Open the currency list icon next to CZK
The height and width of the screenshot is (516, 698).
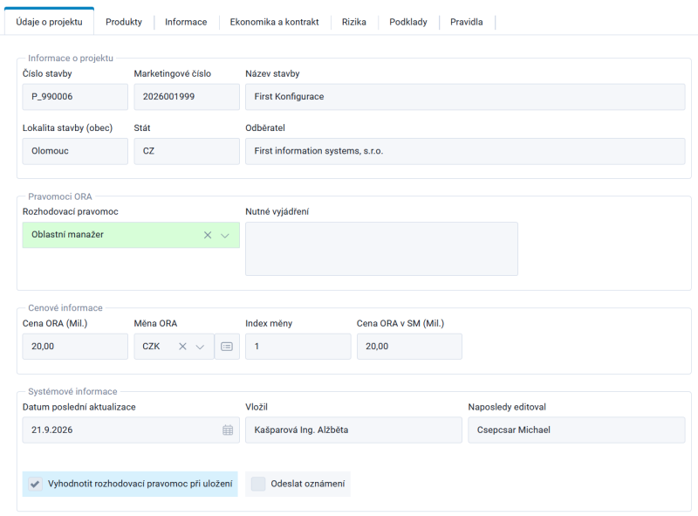coord(227,347)
